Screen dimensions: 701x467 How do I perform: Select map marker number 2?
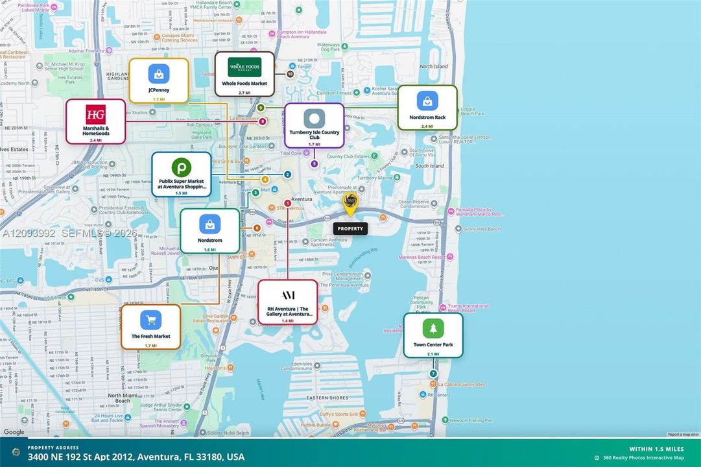click(x=287, y=174)
